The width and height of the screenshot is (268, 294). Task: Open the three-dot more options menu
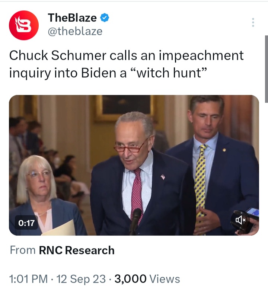pyautogui.click(x=253, y=22)
